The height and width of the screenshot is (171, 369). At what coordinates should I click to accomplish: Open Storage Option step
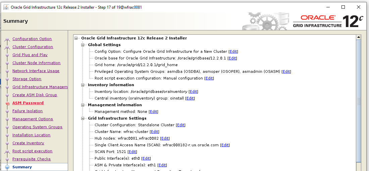tap(27, 79)
